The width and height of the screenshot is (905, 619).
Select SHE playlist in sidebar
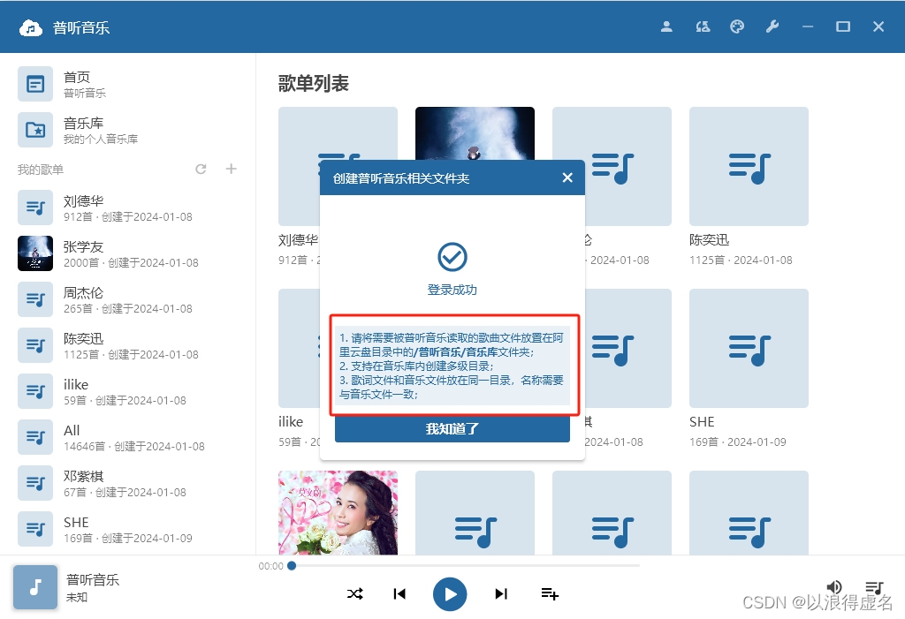pyautogui.click(x=127, y=530)
